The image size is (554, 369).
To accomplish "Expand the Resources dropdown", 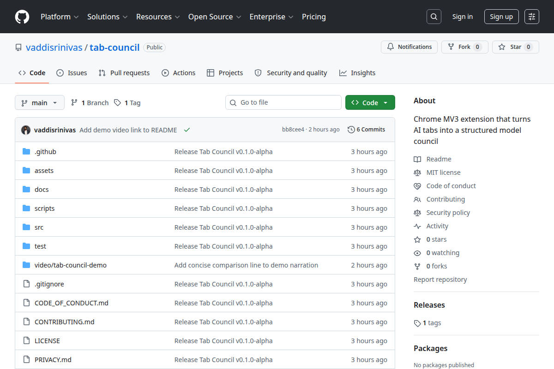I will tap(158, 17).
